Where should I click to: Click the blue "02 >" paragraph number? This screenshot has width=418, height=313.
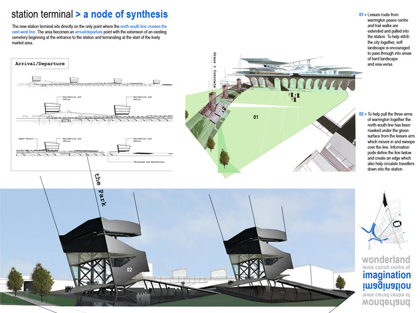pos(363,114)
